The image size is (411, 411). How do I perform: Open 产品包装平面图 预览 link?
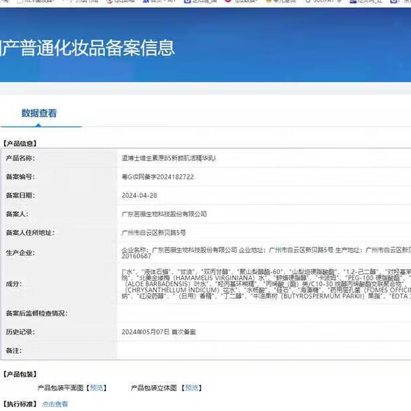pos(97,388)
